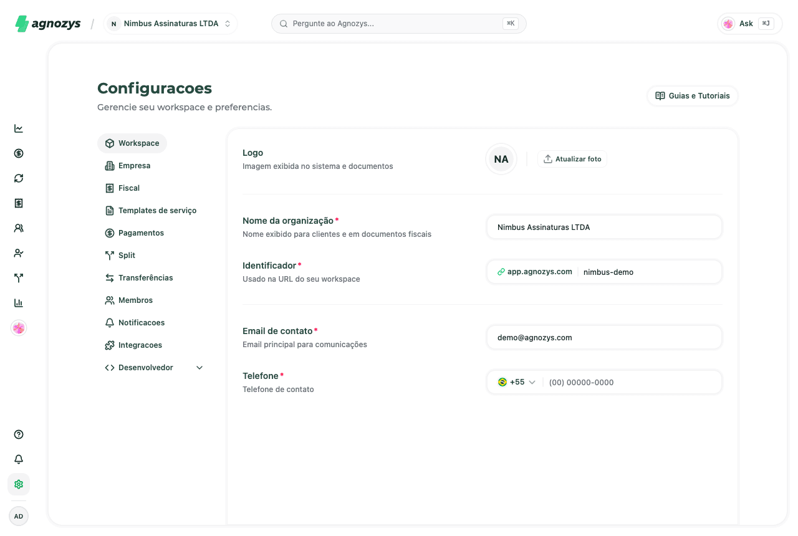Click the green settings gear icon
The height and width of the screenshot is (536, 798).
click(x=19, y=484)
